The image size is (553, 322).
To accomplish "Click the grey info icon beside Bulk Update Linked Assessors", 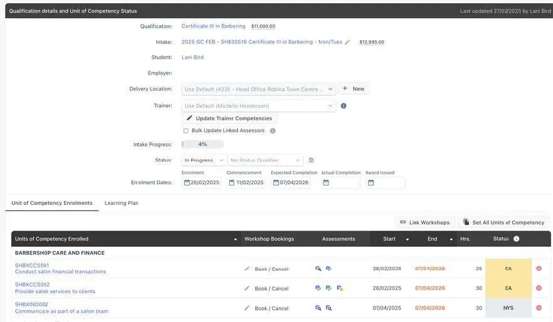I will point(272,130).
